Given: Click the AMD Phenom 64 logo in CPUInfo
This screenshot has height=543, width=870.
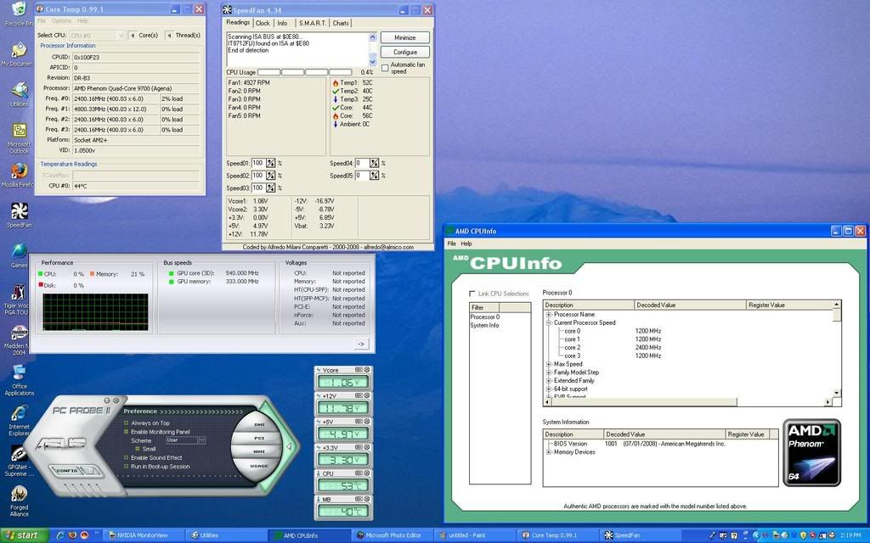Looking at the screenshot, I should pyautogui.click(x=811, y=453).
